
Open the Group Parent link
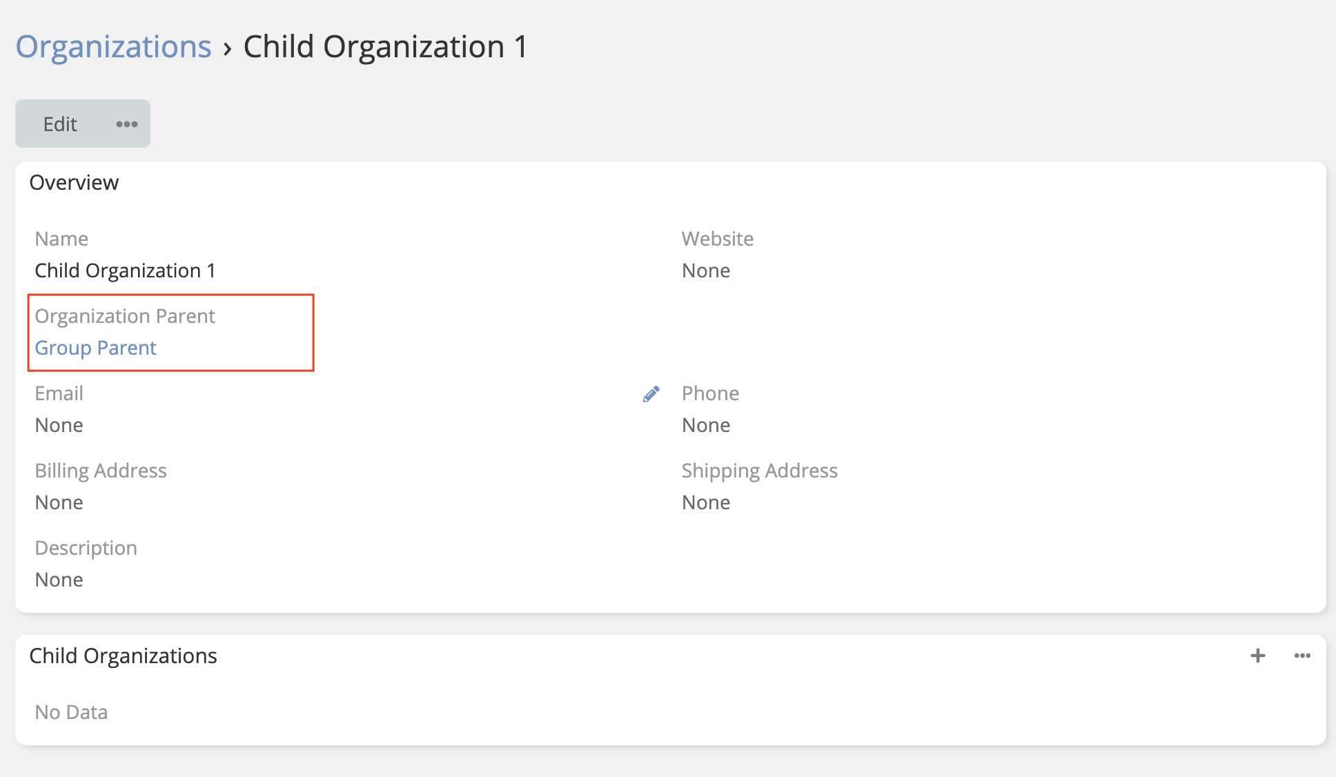coord(96,348)
